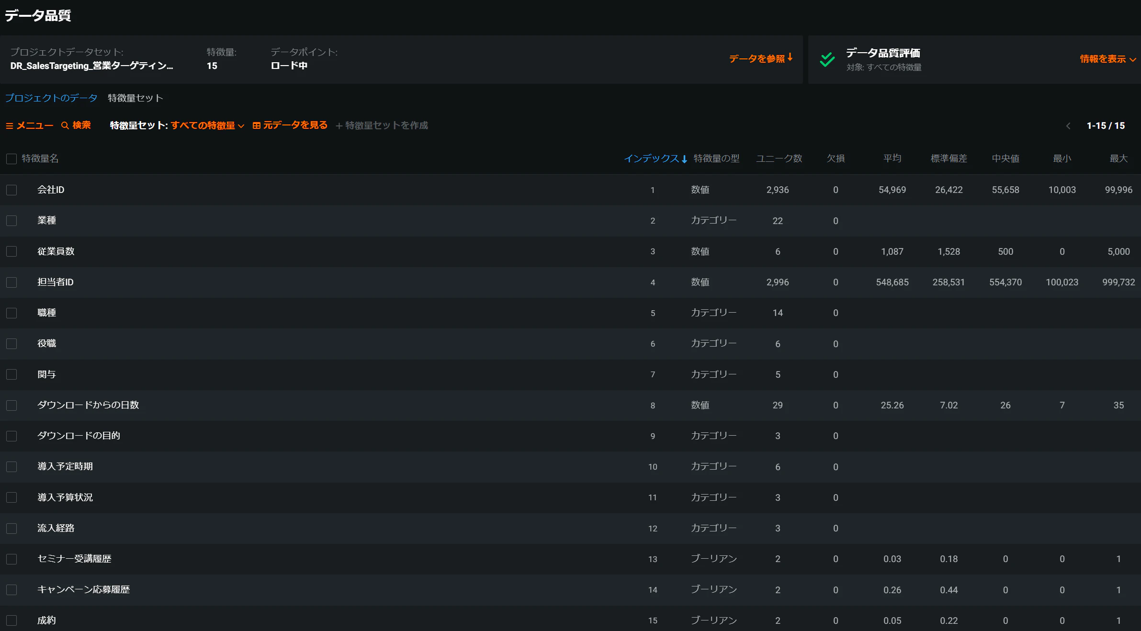Click the 検索 magnifier icon

click(65, 125)
